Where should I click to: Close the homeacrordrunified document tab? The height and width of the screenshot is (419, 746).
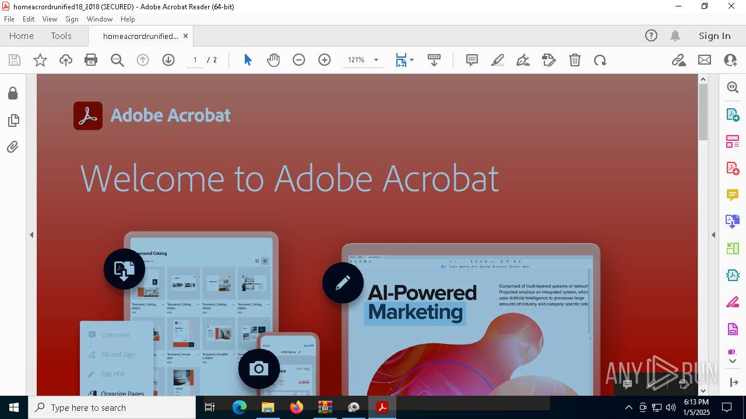[185, 36]
